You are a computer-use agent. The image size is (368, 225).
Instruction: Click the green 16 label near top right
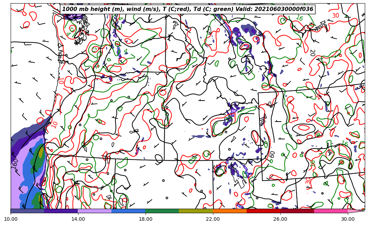click(299, 18)
